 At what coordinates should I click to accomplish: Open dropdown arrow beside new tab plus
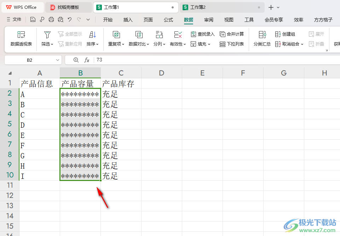pos(278,7)
